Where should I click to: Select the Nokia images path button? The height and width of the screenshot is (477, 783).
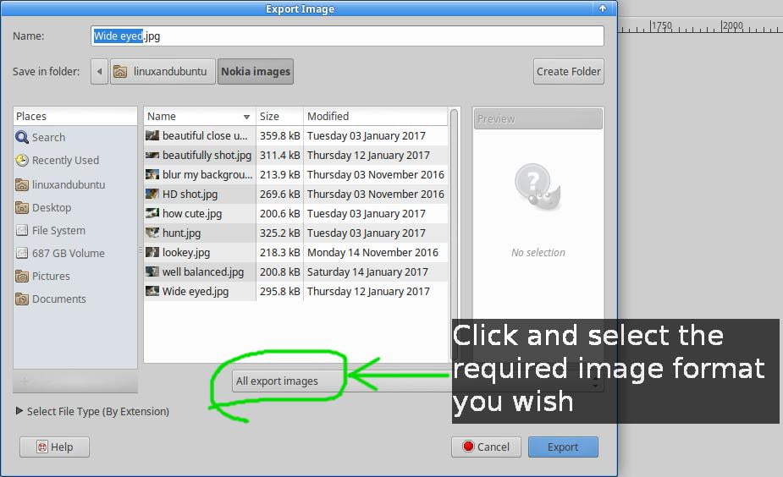click(x=255, y=71)
